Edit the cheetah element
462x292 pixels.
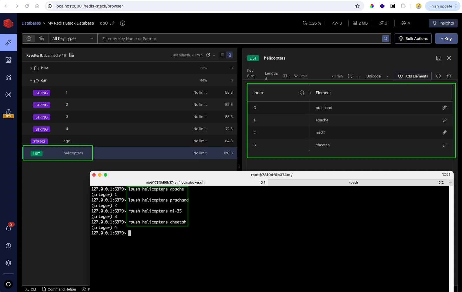(445, 145)
